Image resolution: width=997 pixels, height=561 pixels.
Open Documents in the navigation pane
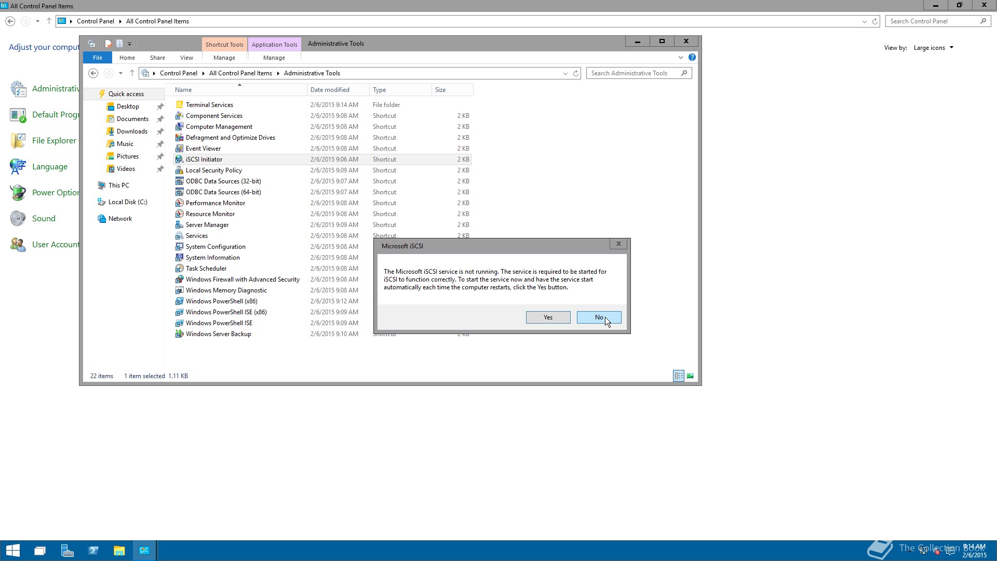tap(132, 119)
